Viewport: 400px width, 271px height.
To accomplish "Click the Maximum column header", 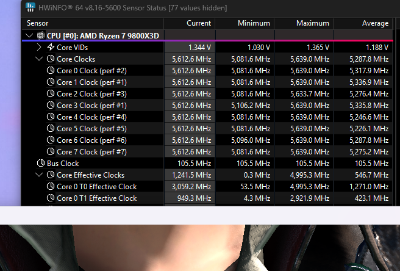I will tap(312, 23).
